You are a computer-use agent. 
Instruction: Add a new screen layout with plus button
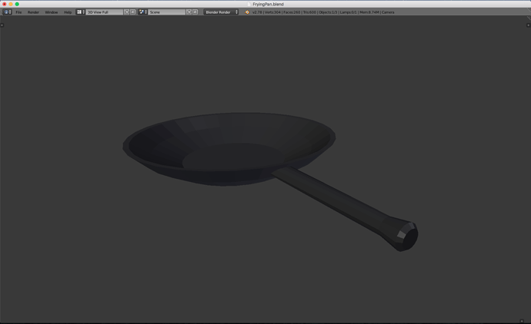(127, 12)
